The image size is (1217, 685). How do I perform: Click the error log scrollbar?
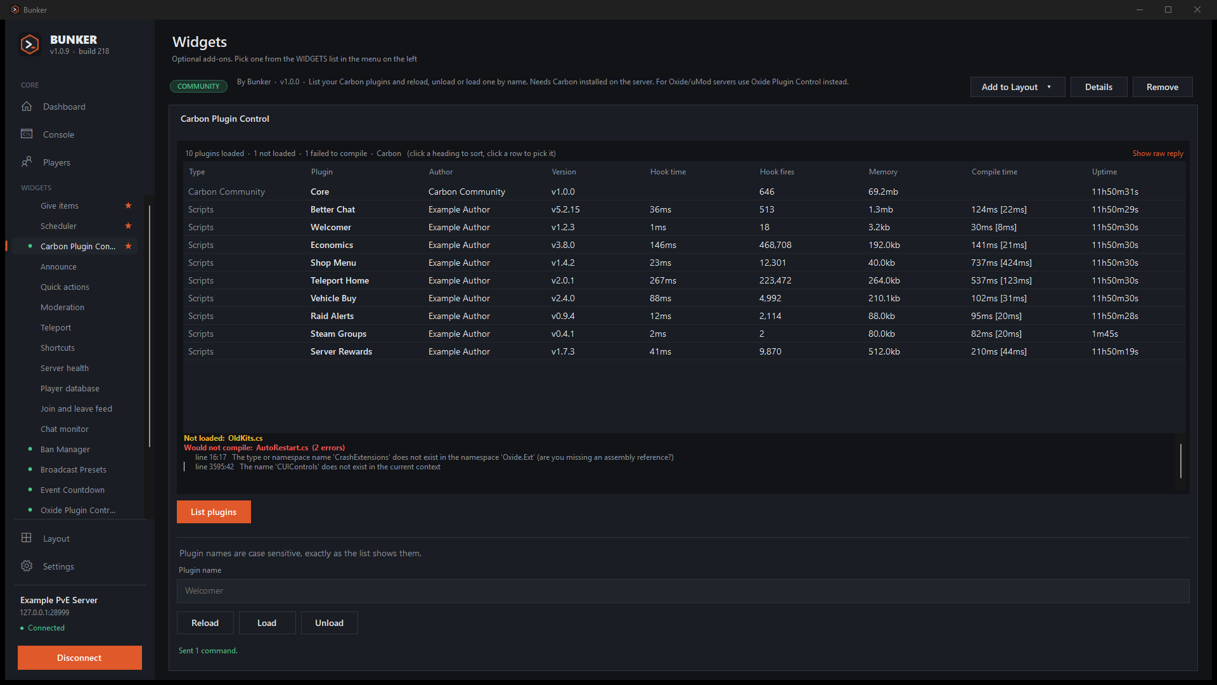pos(1180,461)
